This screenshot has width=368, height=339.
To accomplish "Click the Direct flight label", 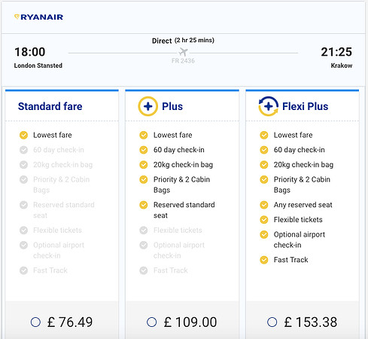I will [162, 41].
